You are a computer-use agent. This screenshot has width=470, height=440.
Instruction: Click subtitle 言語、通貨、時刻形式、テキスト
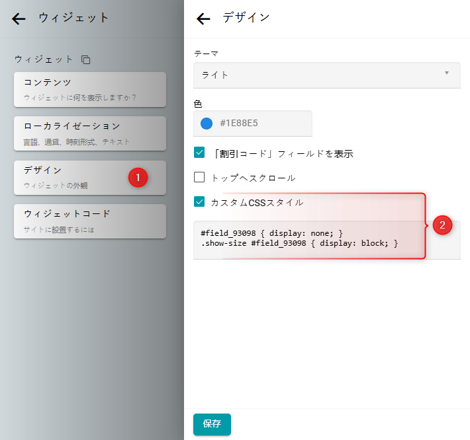coord(76,142)
